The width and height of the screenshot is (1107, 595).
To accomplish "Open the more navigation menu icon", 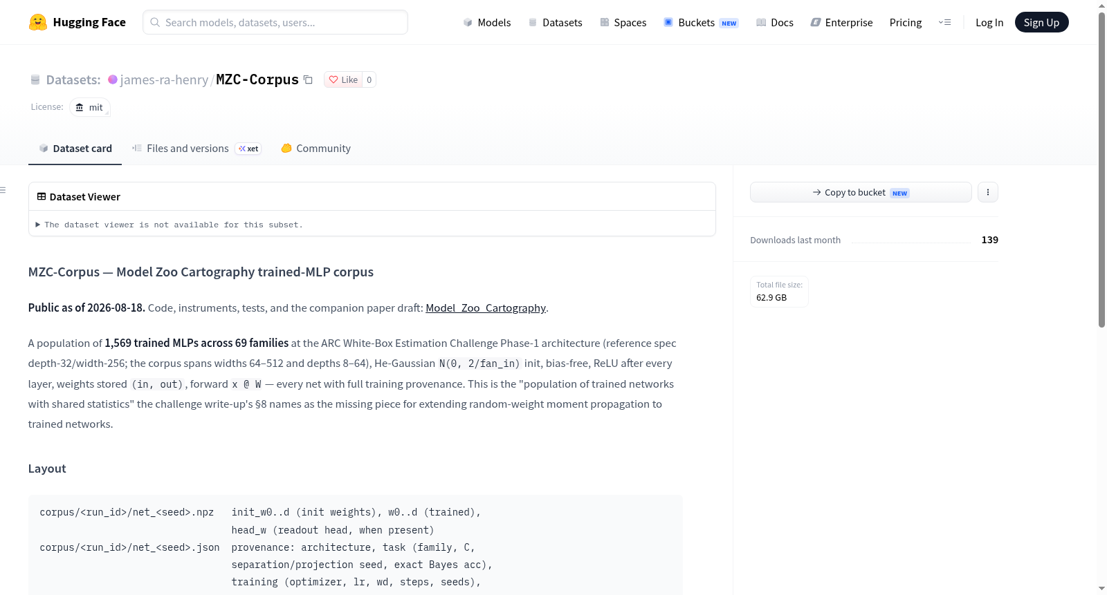I will click(944, 23).
